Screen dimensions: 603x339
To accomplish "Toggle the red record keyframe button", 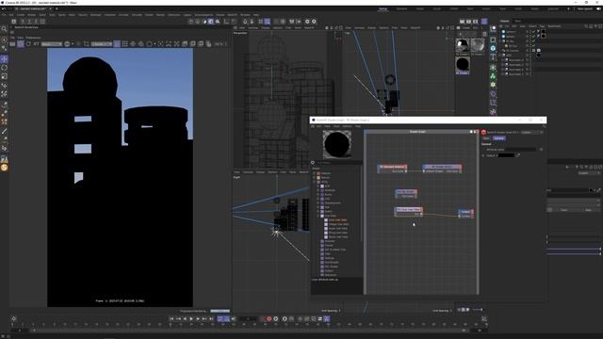I will [269, 318].
